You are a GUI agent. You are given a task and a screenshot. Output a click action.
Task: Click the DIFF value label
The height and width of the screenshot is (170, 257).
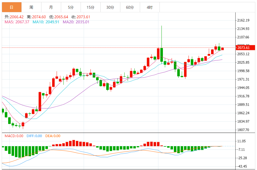point(34,136)
